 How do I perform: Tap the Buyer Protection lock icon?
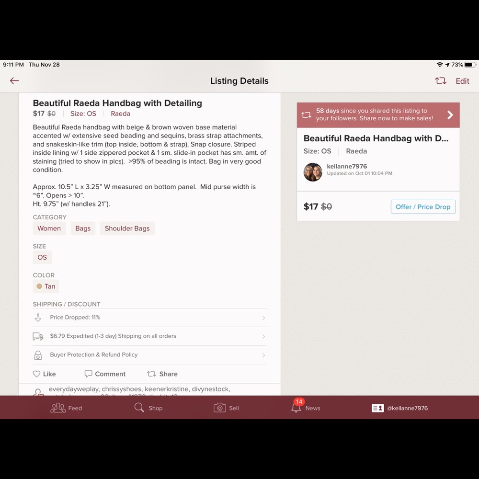[38, 355]
